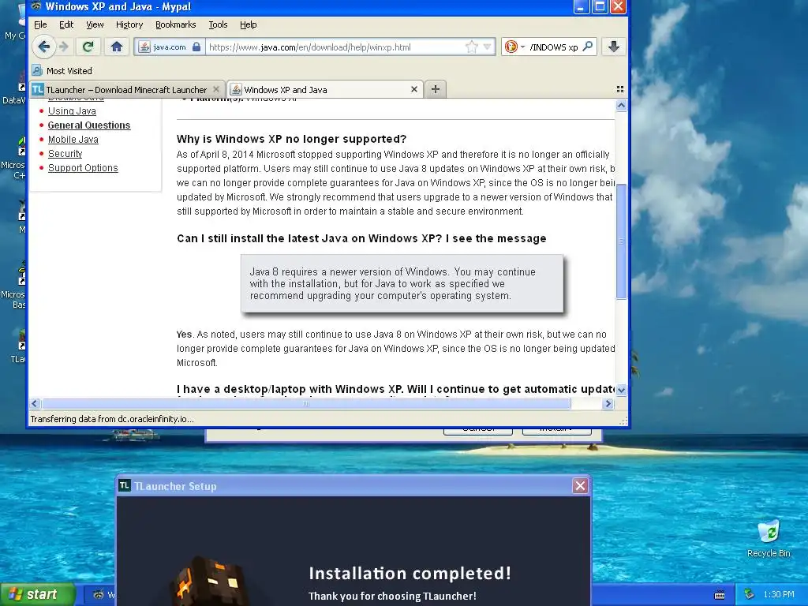Open the History menu

coord(129,24)
